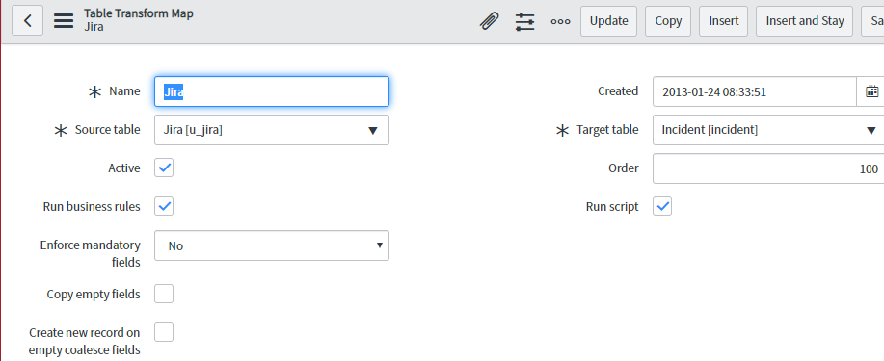This screenshot has height=361, width=884.
Task: Enable Copy empty fields checkbox
Action: point(164,294)
